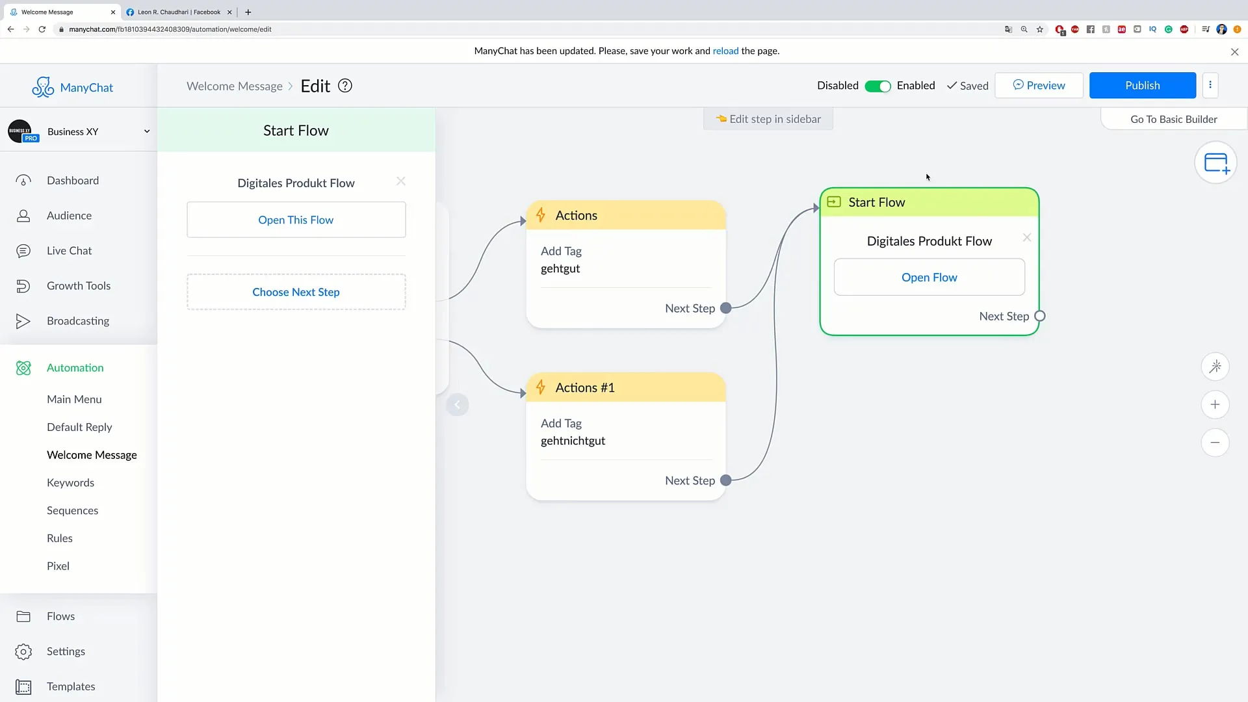This screenshot has width=1248, height=702.
Task: Click the zoom-out minus icon
Action: 1215,443
